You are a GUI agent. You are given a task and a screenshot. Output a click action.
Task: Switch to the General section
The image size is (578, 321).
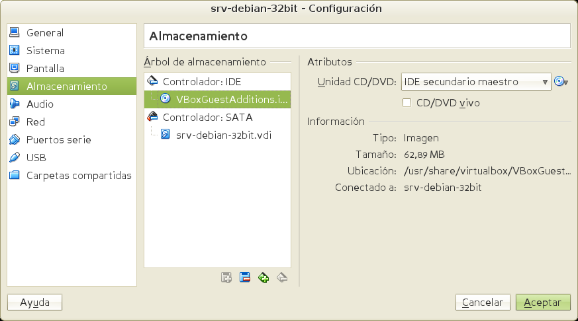pos(44,33)
